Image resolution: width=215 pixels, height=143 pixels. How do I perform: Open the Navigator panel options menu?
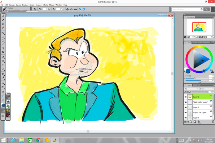[x=214, y=17]
